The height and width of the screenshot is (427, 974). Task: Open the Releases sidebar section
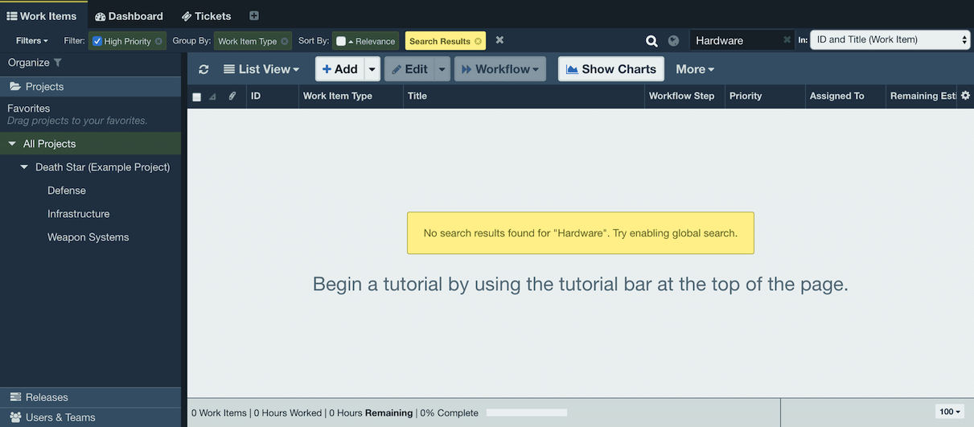tap(90, 397)
